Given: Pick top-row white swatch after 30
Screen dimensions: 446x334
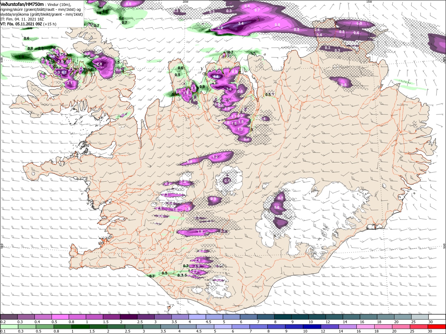Looking at the screenshot, I should (437, 317).
